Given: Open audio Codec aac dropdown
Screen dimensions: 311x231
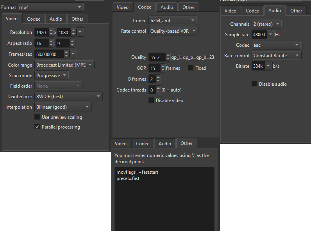Looking at the screenshot, I should point(276,45).
